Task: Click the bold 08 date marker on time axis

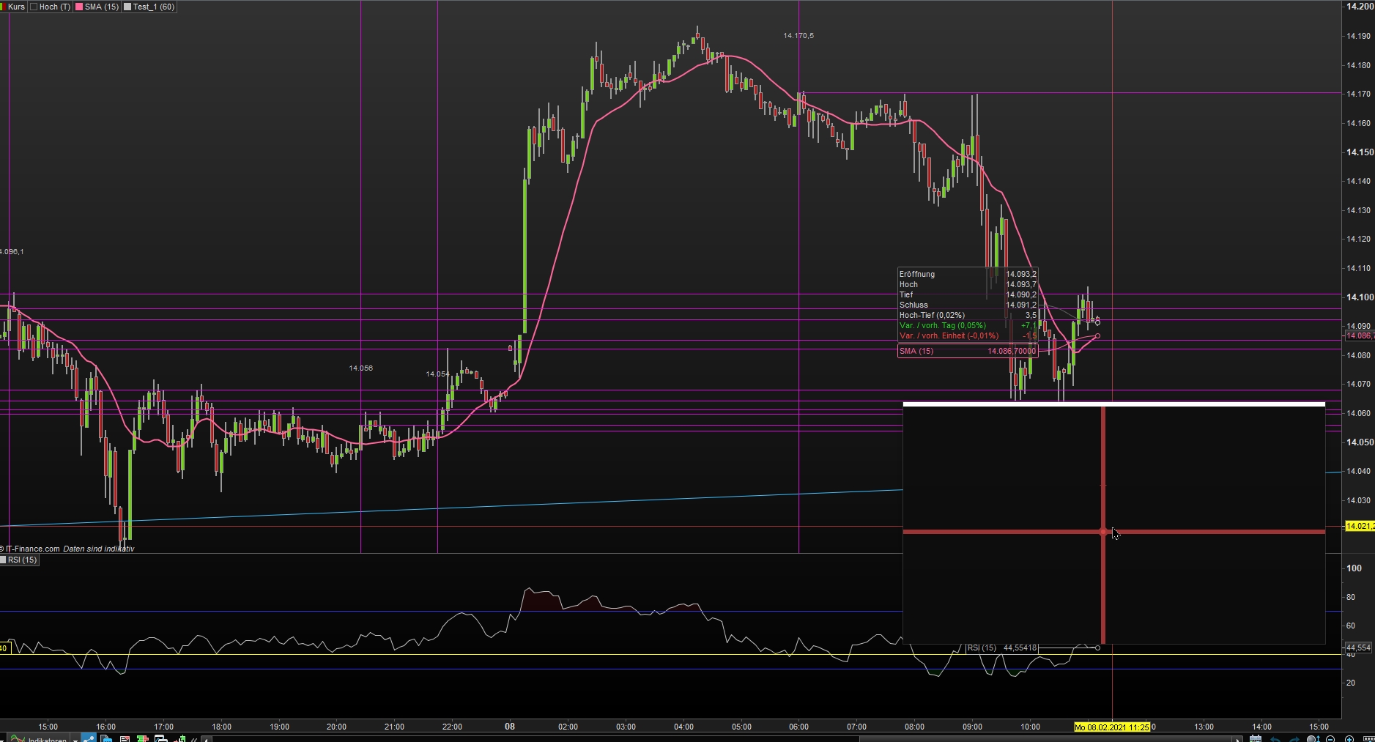Action: (510, 727)
